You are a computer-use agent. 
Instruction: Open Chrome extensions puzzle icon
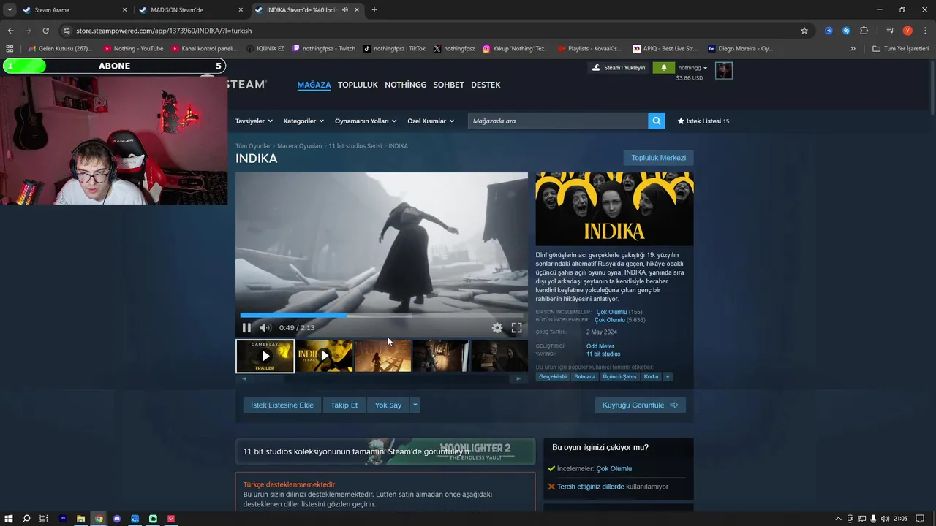click(864, 31)
